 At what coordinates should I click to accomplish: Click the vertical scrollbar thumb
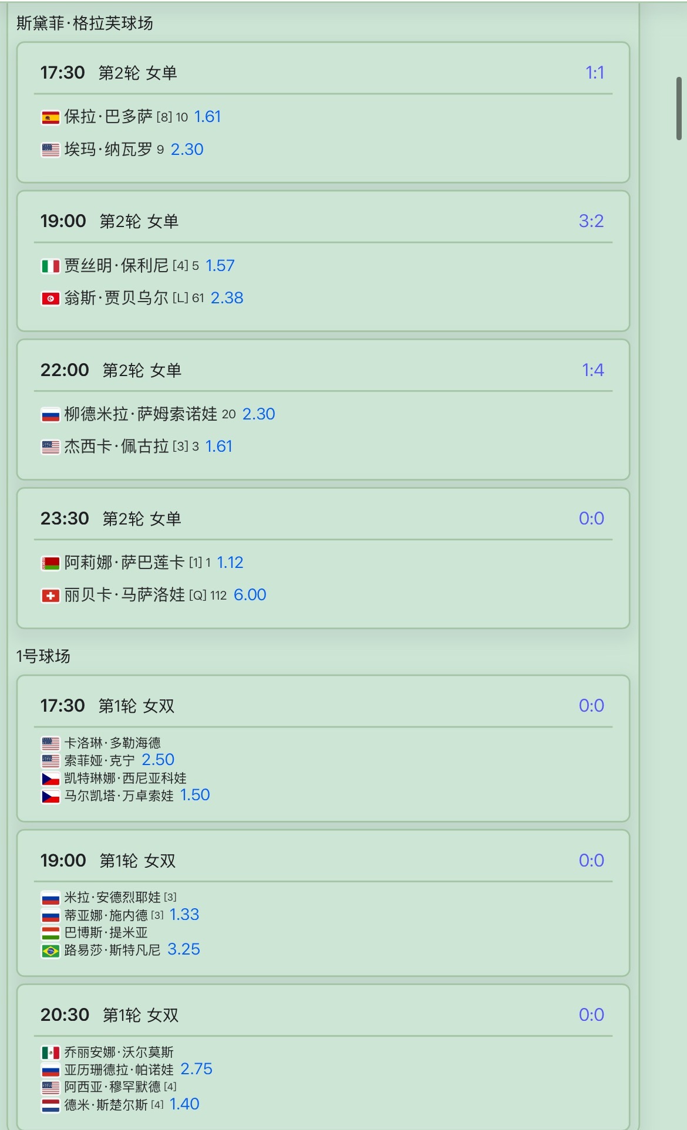679,109
